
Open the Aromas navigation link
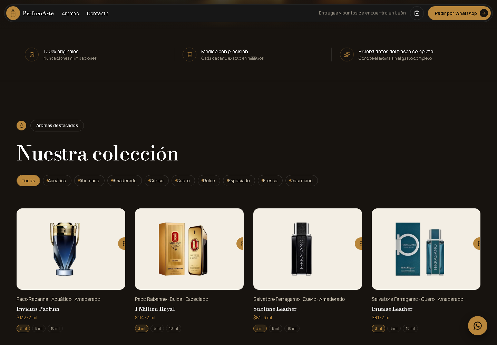[x=70, y=13]
